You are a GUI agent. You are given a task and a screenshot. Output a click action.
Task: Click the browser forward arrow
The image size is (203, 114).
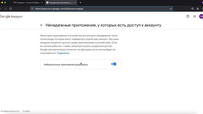(5, 9)
